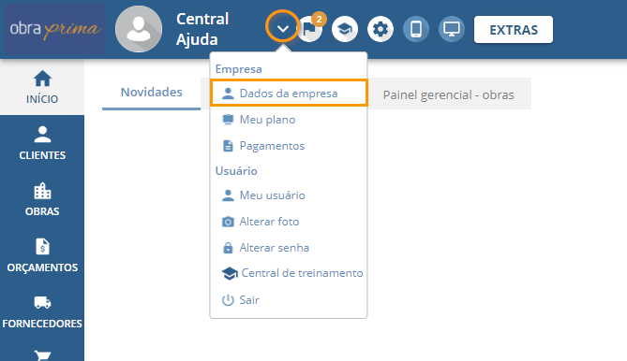Viewport: 627px width, 361px height.
Task: Collapse the user dropdown chevron arrow
Action: click(283, 28)
